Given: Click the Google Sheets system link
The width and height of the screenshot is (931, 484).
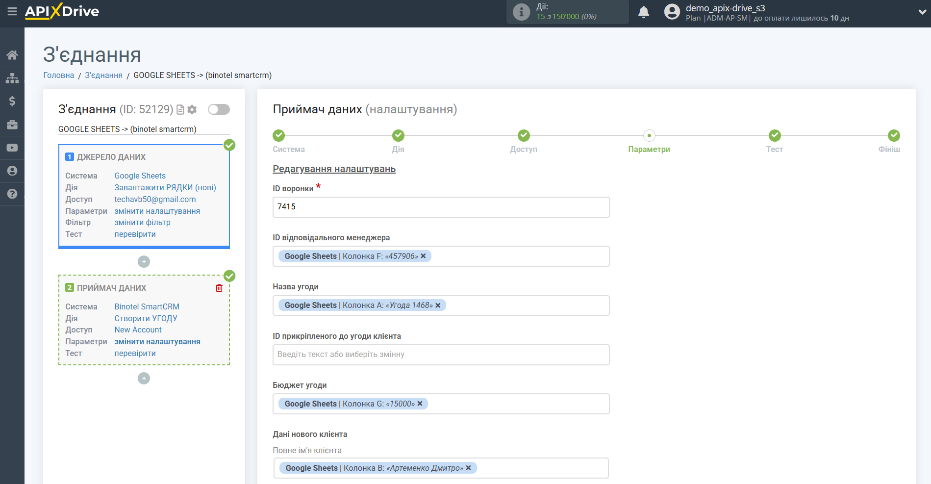Looking at the screenshot, I should [x=140, y=176].
